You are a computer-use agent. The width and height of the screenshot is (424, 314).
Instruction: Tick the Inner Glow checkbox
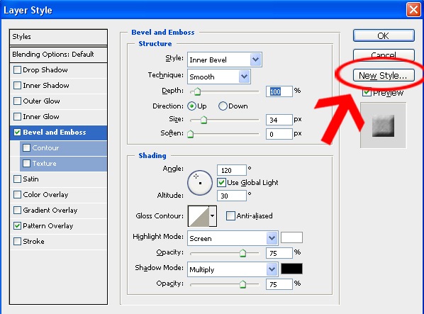coord(17,117)
